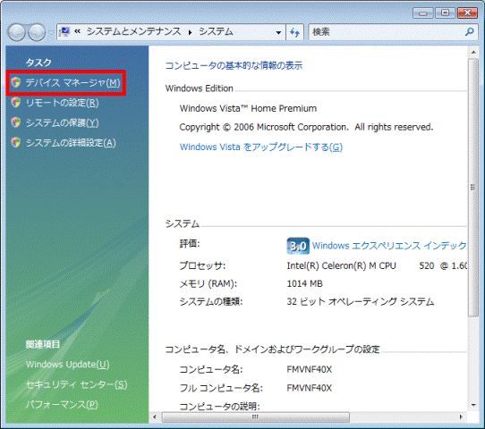Open Windows Update(U) related link
The height and width of the screenshot is (429, 485).
pyautogui.click(x=68, y=365)
